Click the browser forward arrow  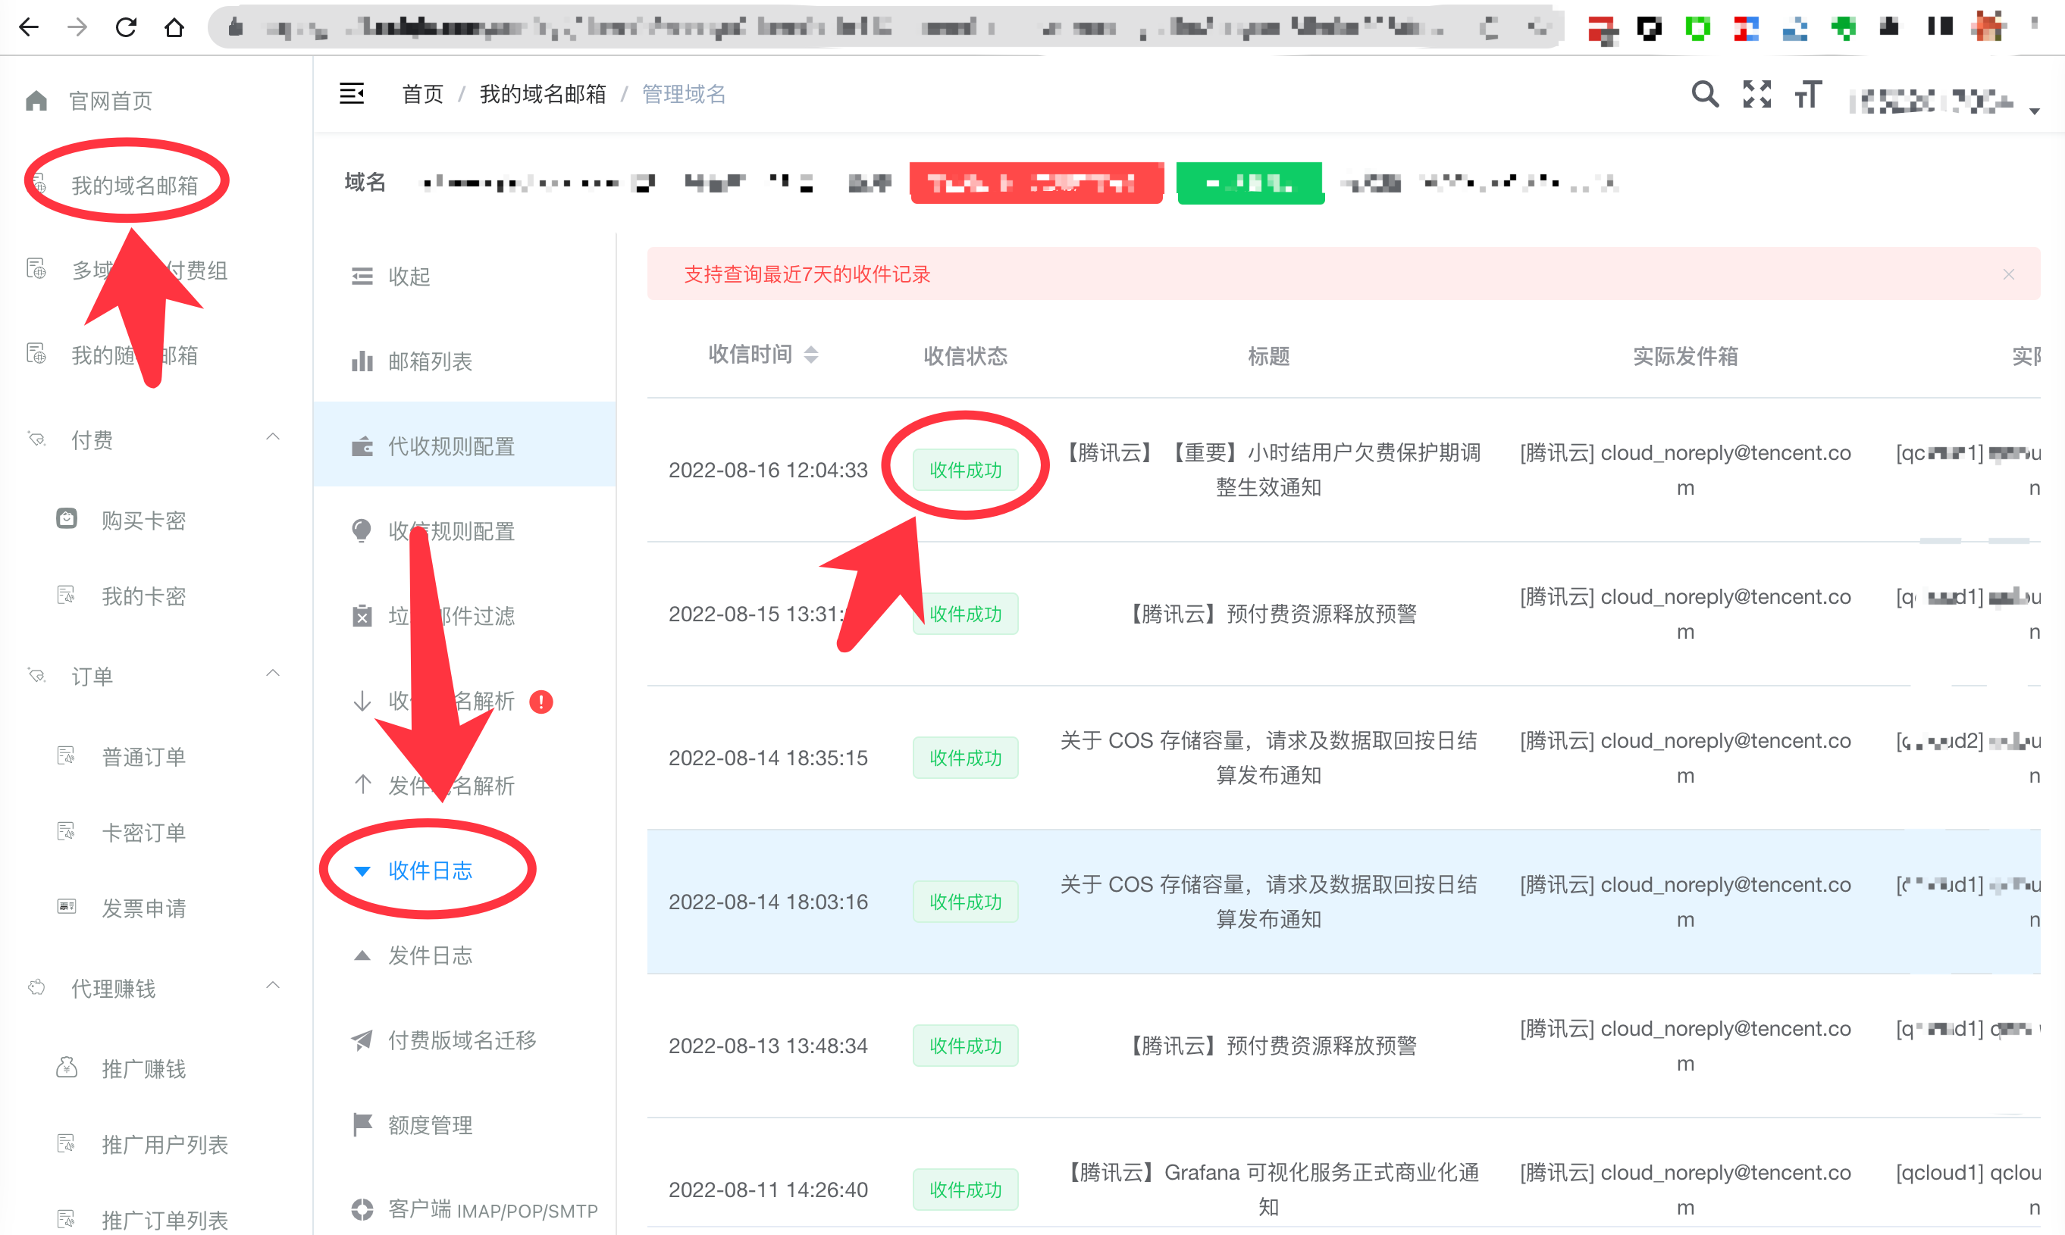[x=77, y=27]
